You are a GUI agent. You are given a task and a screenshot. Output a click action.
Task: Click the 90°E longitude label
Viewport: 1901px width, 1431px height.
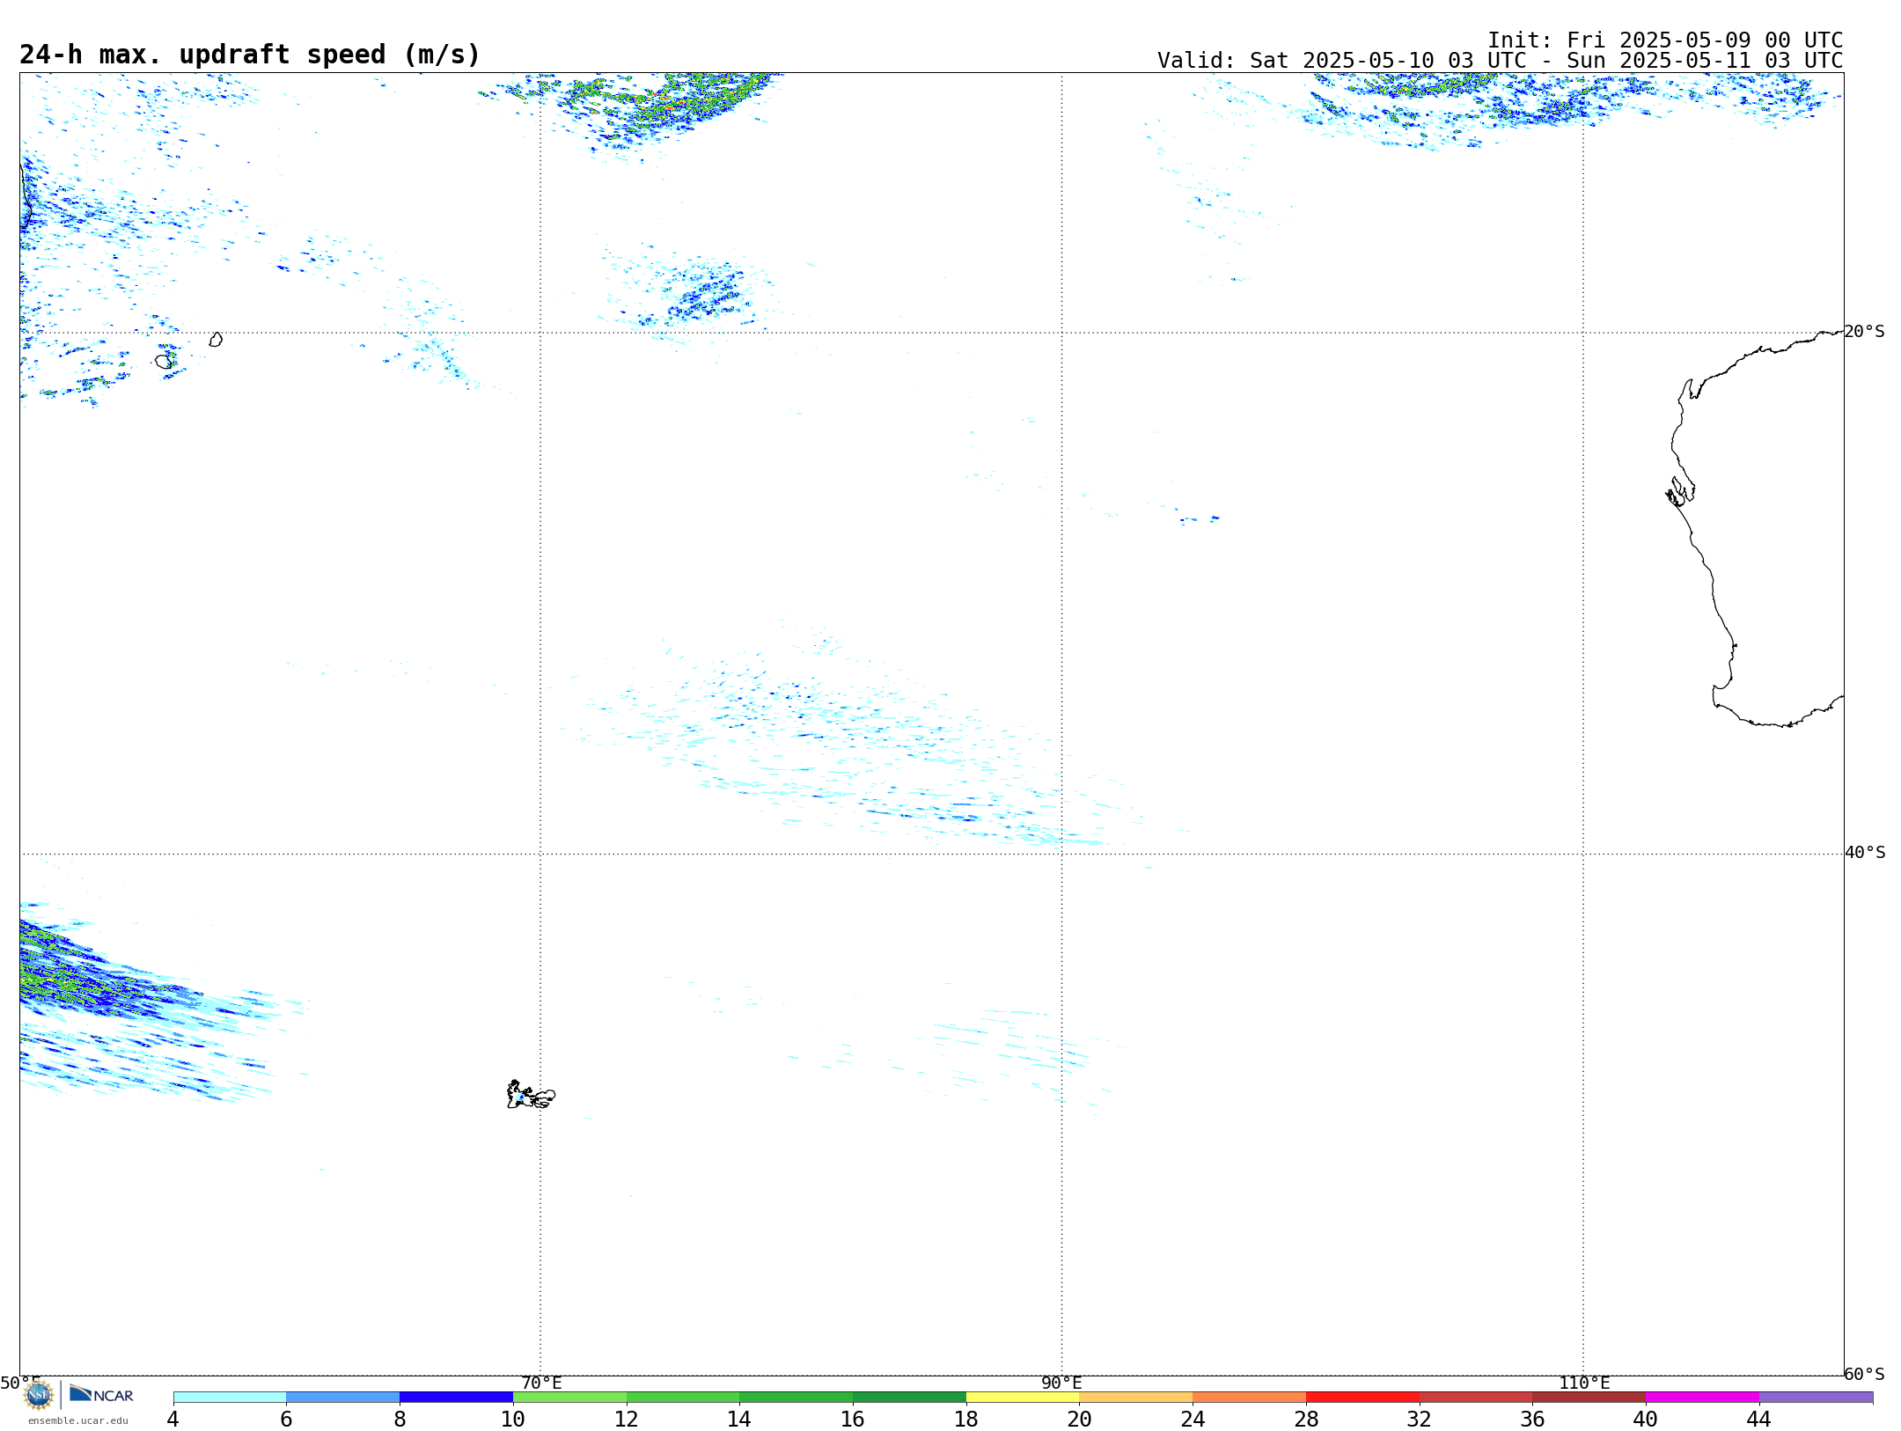click(x=1062, y=1383)
